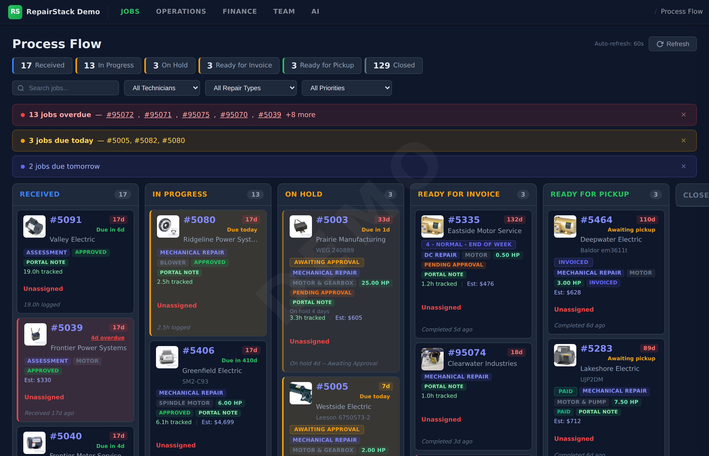Click the motor thumbnail on job #5283
The image size is (709, 456).
(565, 355)
